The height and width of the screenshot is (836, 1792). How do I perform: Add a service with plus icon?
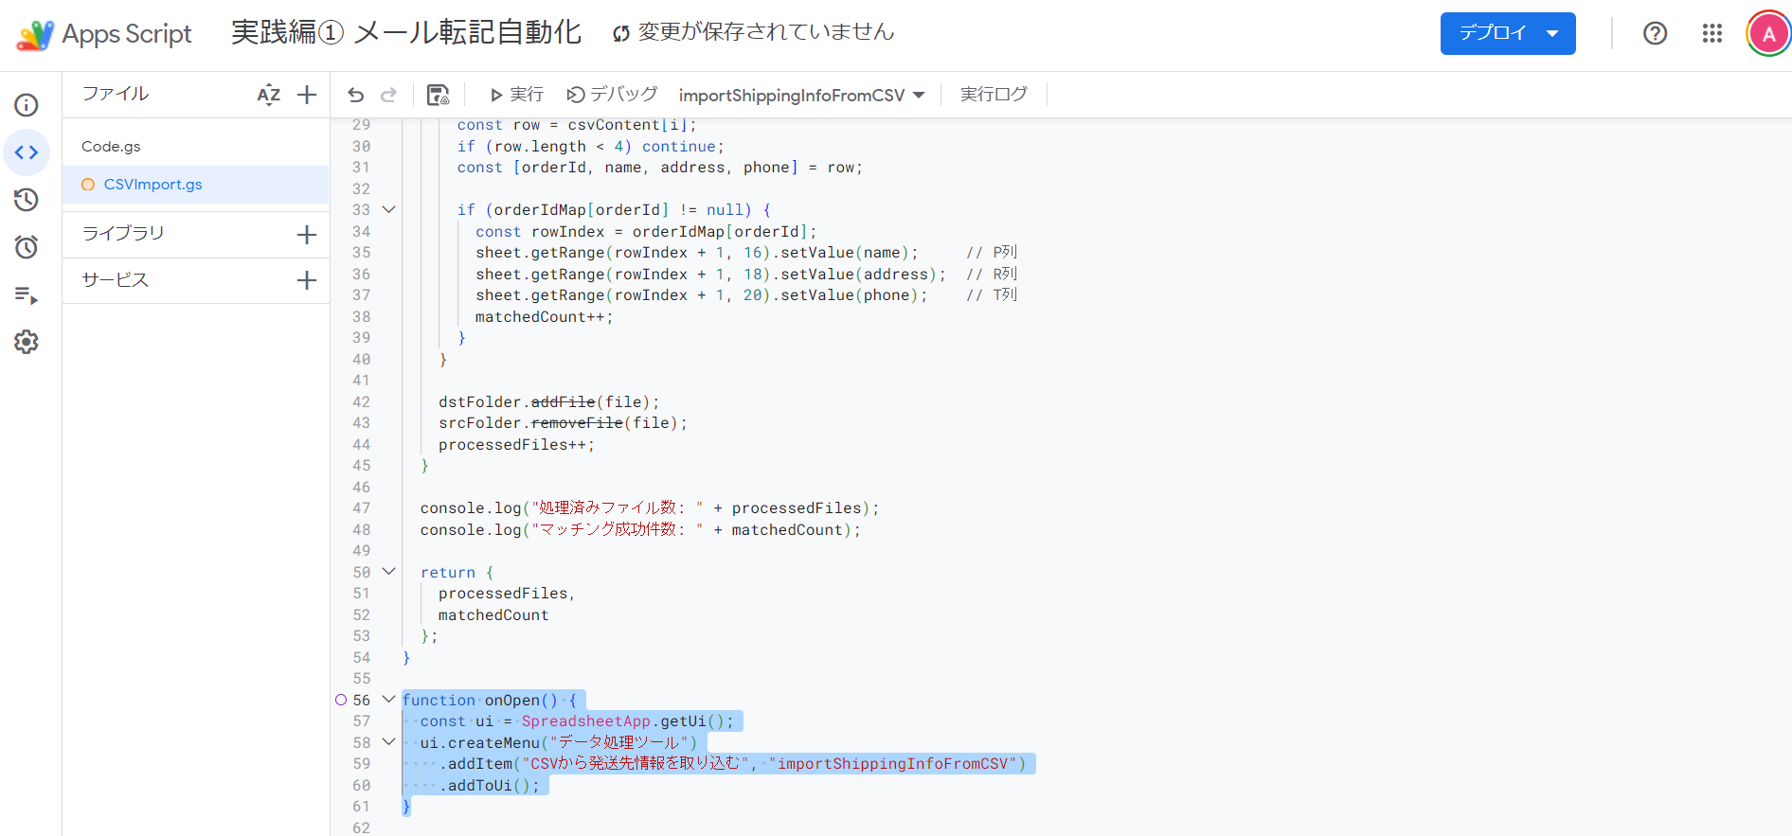(307, 280)
